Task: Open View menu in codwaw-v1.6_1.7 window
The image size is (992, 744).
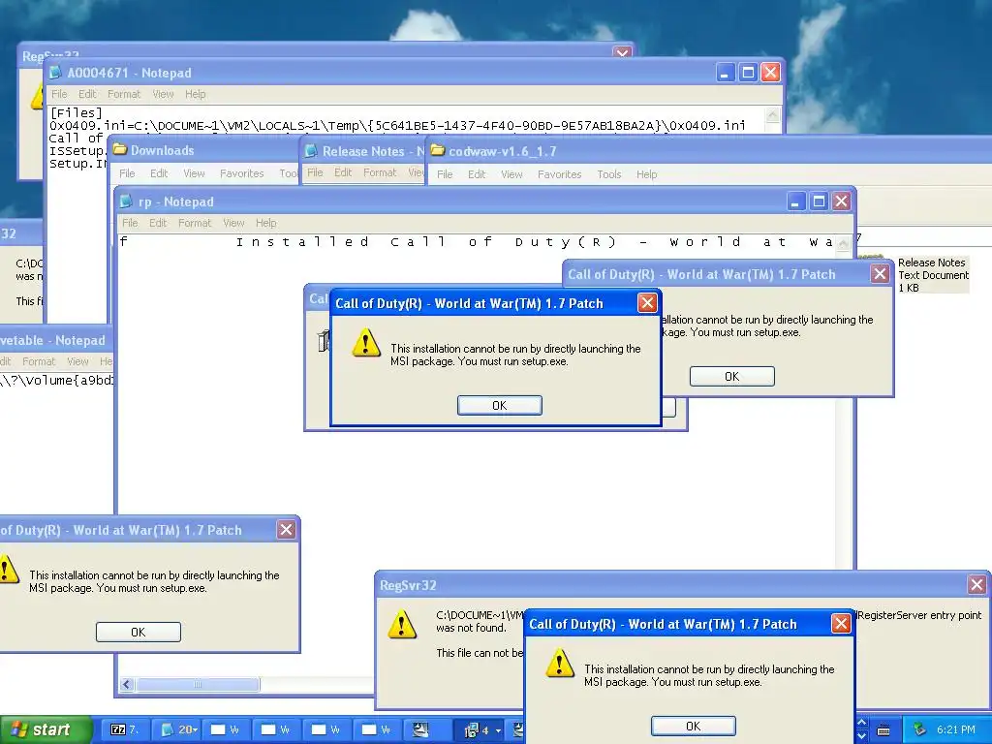Action: [511, 174]
